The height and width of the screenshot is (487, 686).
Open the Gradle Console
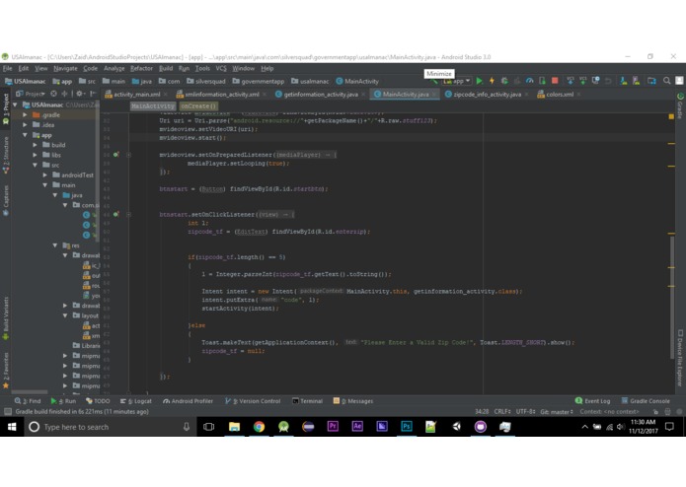click(x=646, y=401)
